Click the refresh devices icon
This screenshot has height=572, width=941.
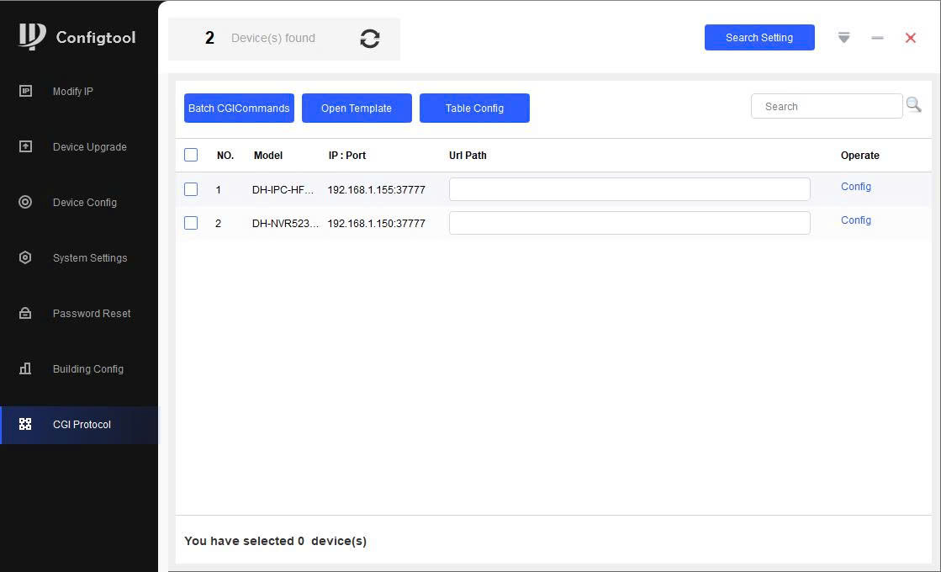(x=370, y=39)
